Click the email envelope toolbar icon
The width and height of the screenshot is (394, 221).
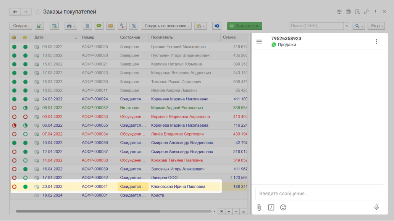coord(111,26)
